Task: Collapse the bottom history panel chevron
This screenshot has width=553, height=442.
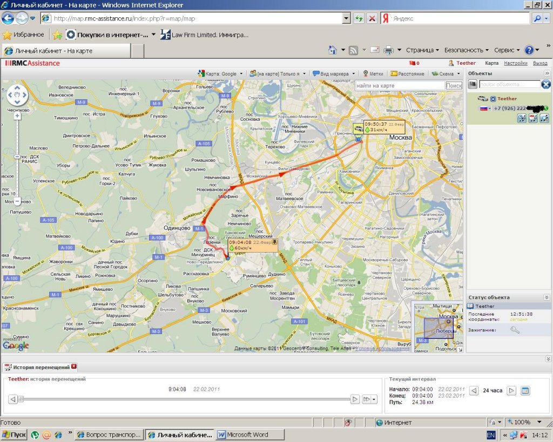Action: [548, 359]
